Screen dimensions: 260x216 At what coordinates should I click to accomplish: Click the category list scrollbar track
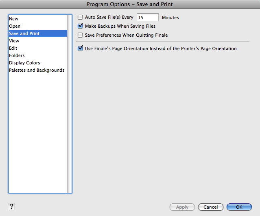coord(70,104)
